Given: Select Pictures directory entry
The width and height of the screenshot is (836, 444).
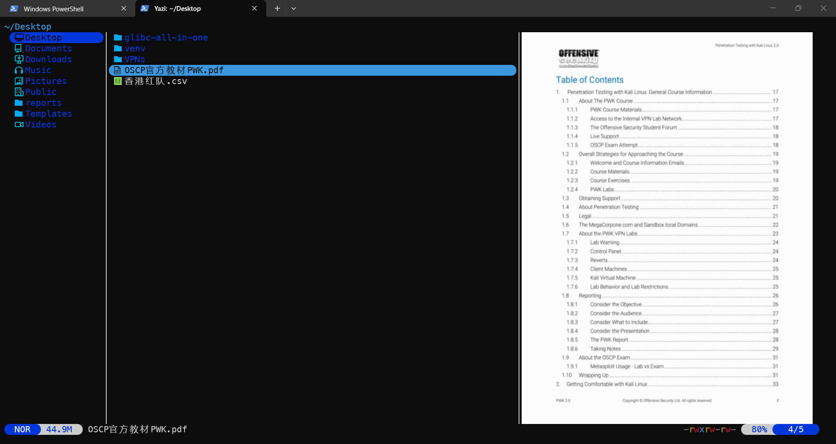Looking at the screenshot, I should click(46, 81).
